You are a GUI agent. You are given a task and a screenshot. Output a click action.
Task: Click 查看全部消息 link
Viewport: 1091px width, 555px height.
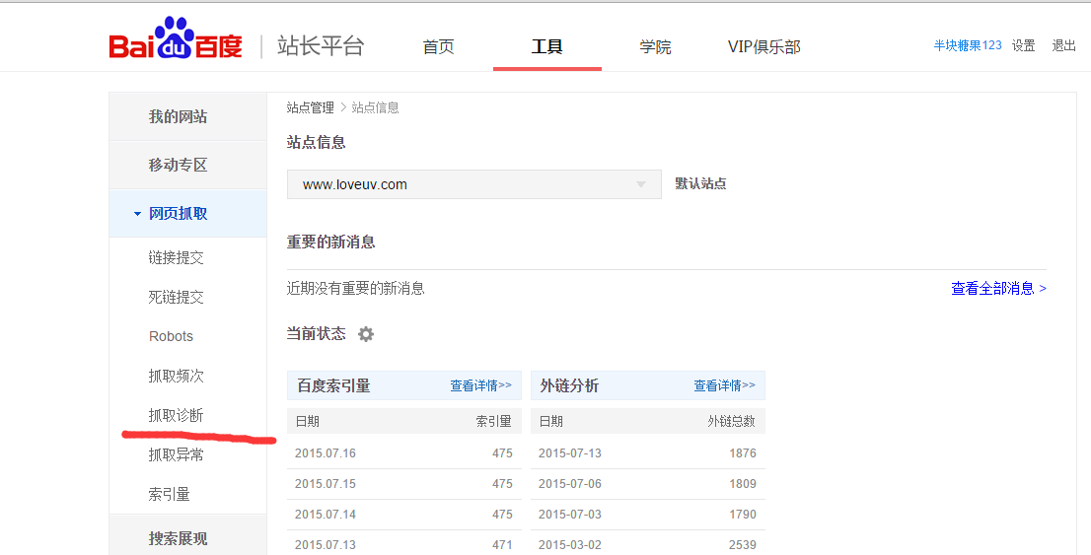click(998, 289)
